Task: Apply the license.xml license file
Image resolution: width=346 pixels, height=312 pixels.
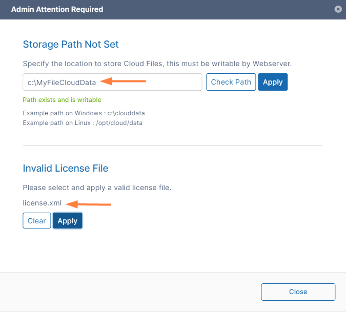Action: (67, 221)
